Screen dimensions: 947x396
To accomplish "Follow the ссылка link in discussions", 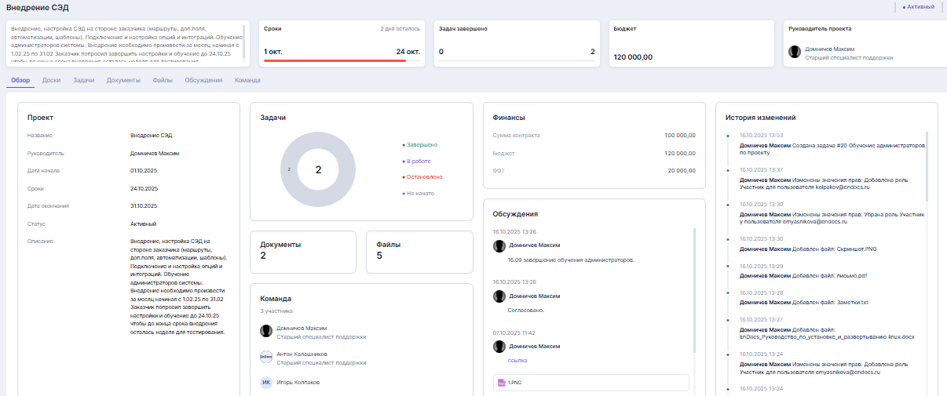I will tap(517, 361).
